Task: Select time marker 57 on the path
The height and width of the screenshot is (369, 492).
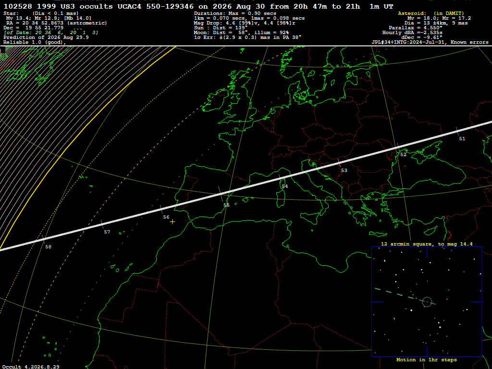Action: pyautogui.click(x=107, y=232)
